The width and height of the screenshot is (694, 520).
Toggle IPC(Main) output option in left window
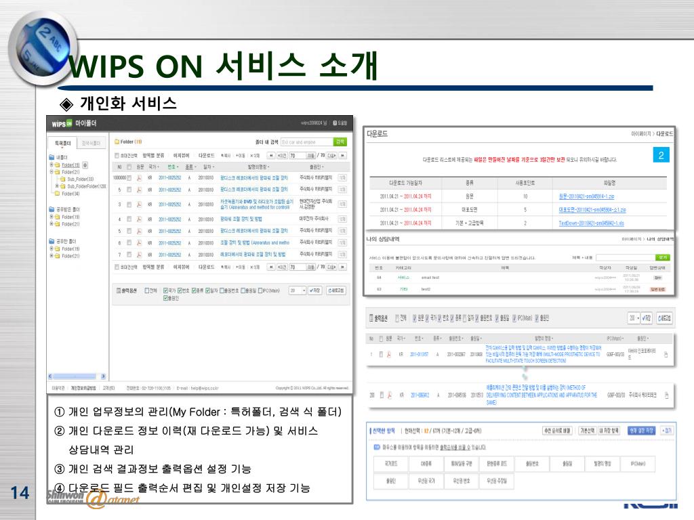pyautogui.click(x=260, y=290)
